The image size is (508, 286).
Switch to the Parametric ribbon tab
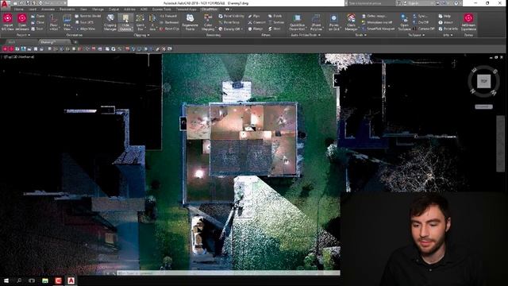pyautogui.click(x=67, y=10)
